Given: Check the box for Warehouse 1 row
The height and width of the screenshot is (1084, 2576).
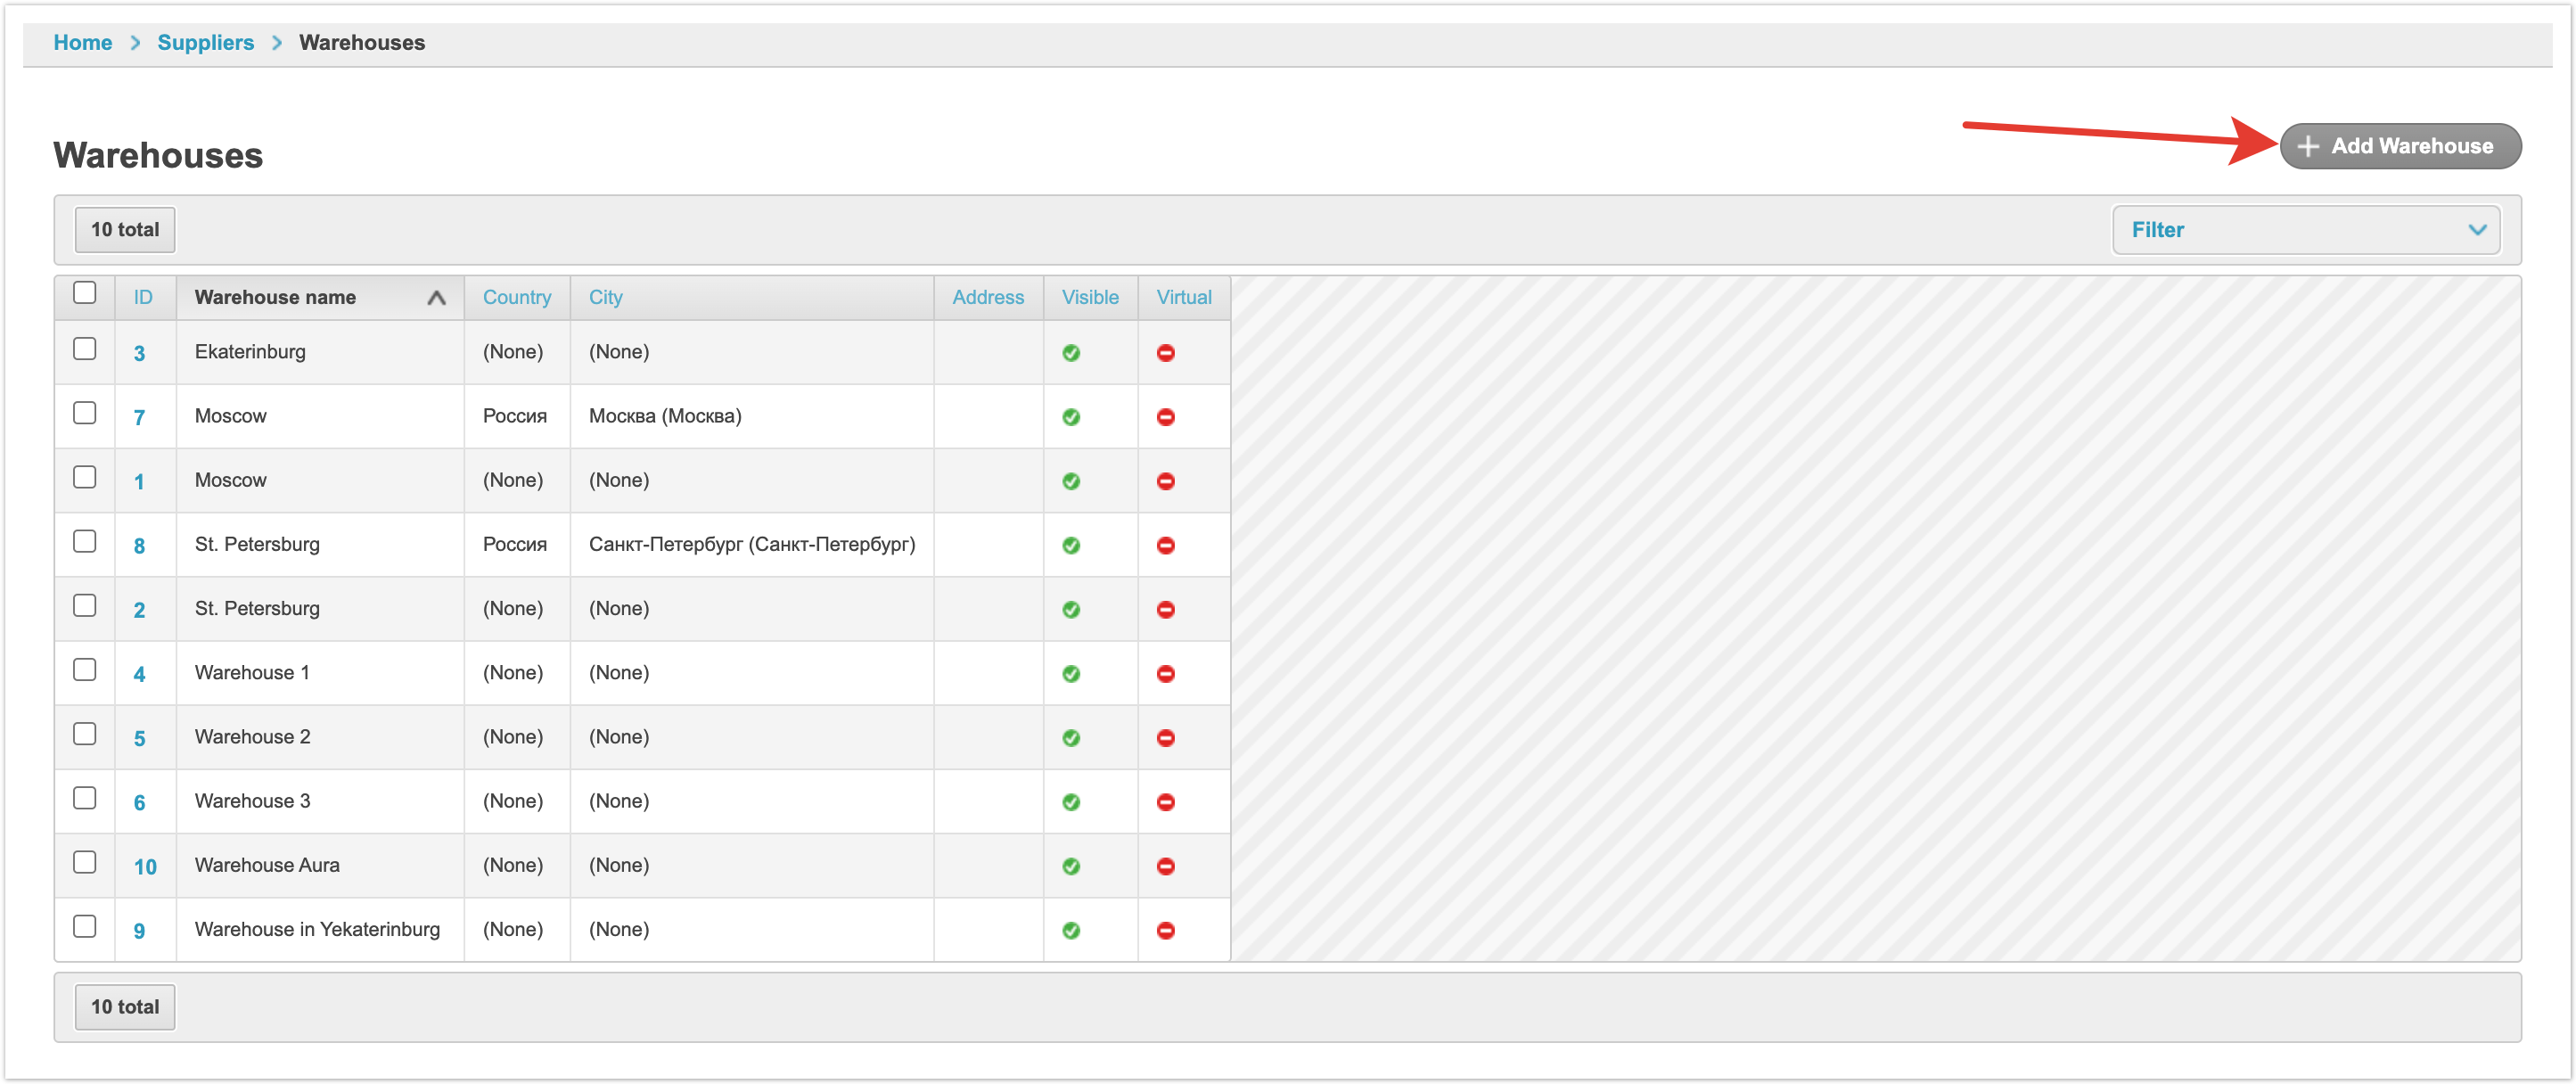Looking at the screenshot, I should pos(85,670).
